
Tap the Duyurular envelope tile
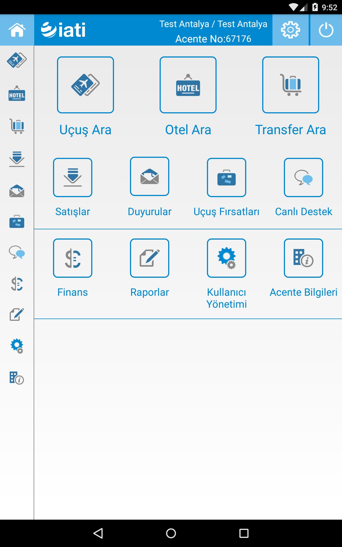150,176
